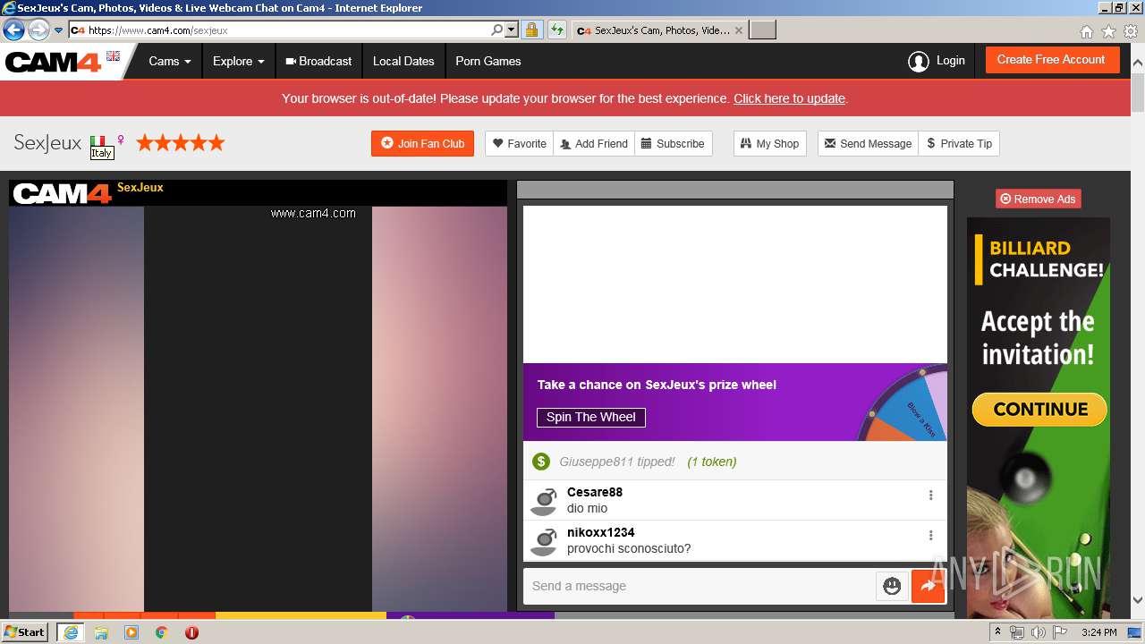Click the UK language flag icon
Image resolution: width=1145 pixels, height=644 pixels.
click(x=113, y=55)
